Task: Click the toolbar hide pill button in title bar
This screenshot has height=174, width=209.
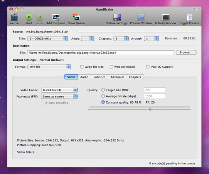Action: tap(197, 9)
